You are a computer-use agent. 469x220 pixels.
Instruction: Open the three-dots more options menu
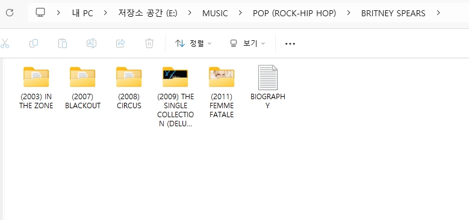pos(290,44)
